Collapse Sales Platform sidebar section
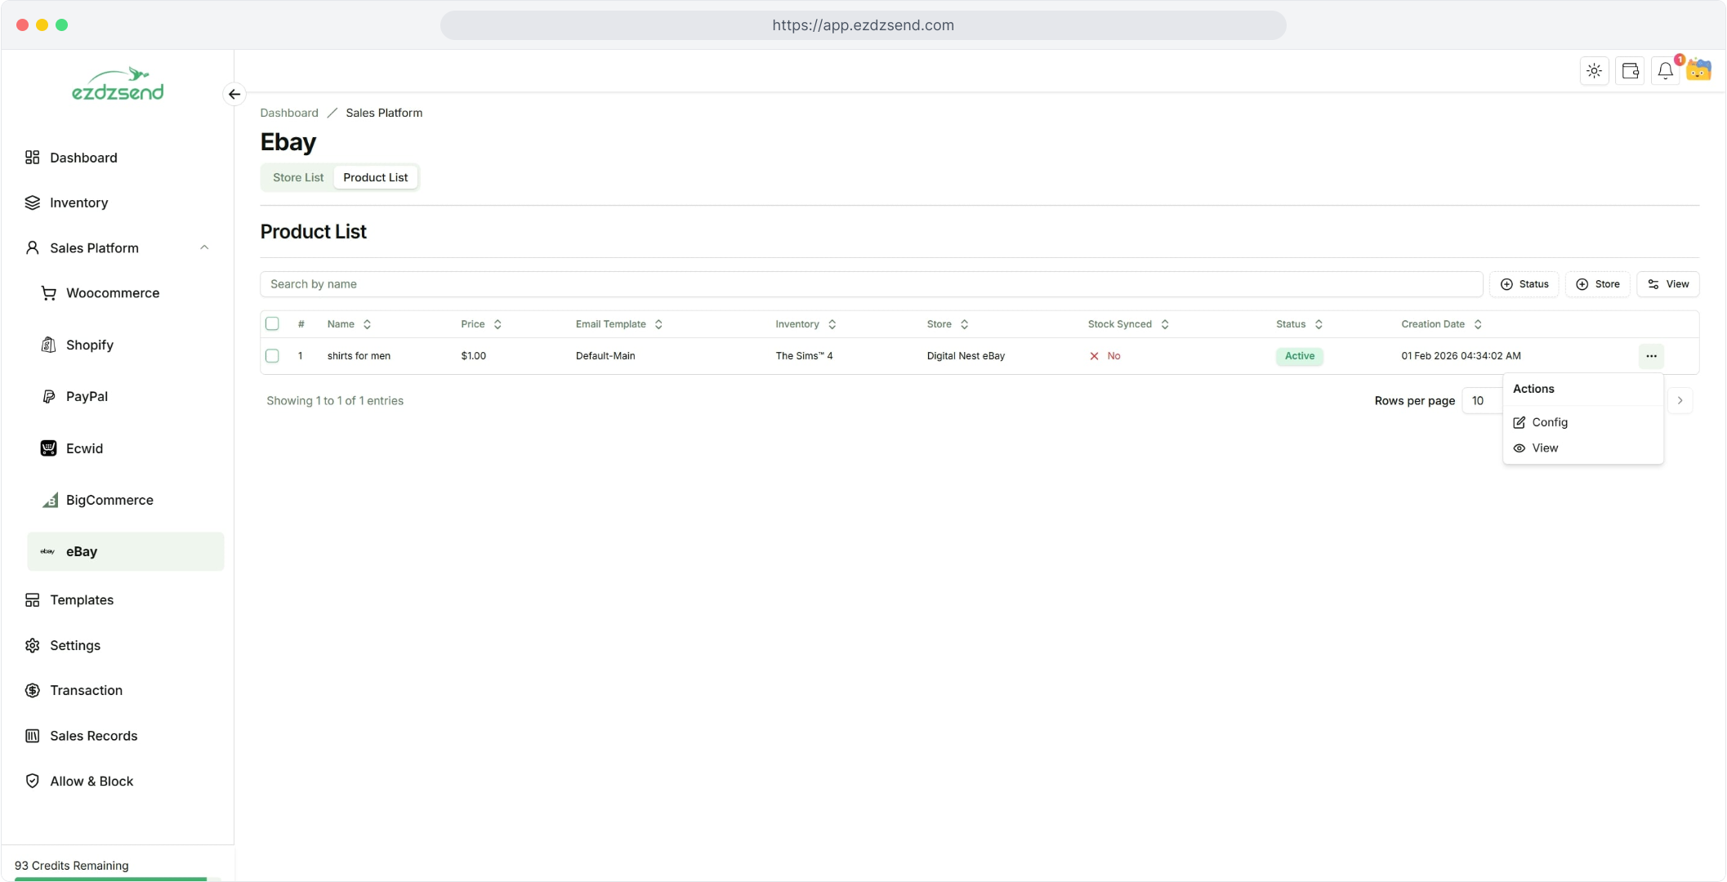 [204, 247]
